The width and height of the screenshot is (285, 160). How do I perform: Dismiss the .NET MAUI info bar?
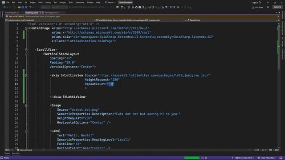pyautogui.click(x=278, y=16)
